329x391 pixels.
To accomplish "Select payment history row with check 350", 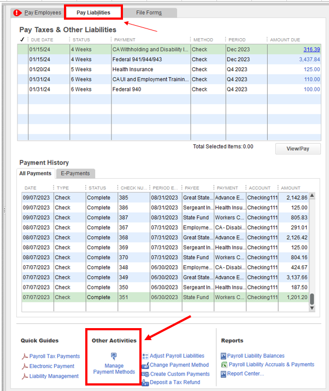I will click(x=165, y=287).
